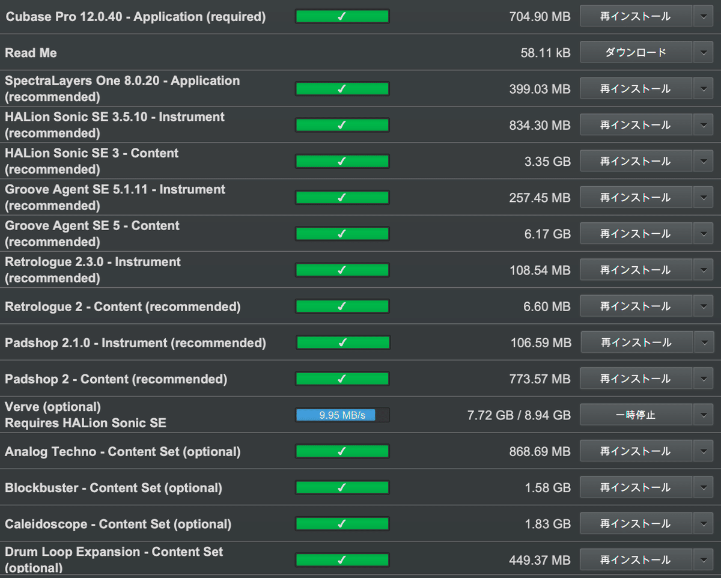Expand dropdown for Drum Loop Expansion
Image resolution: width=721 pixels, height=578 pixels.
[703, 560]
